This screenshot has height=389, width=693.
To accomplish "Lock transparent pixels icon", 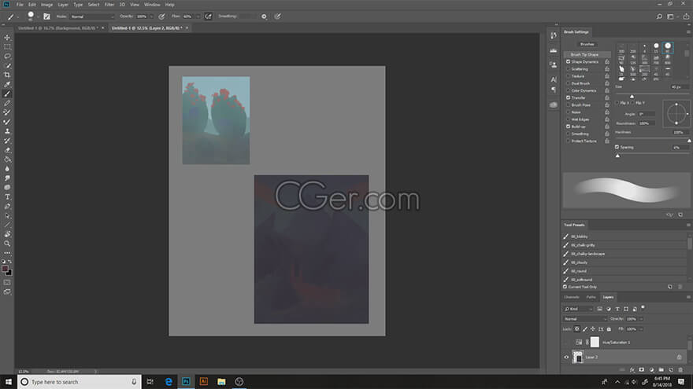I will [x=576, y=329].
